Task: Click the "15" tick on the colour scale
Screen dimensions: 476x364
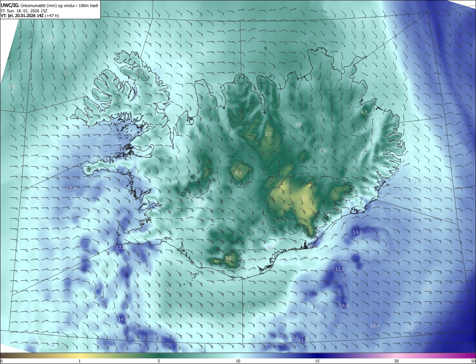Action: coord(317,361)
